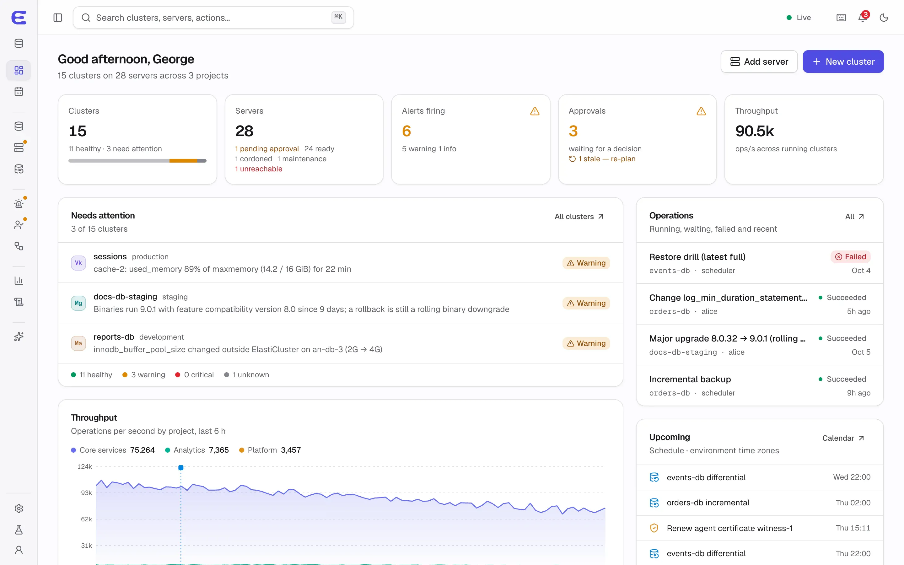Click the Add server button

(x=759, y=62)
